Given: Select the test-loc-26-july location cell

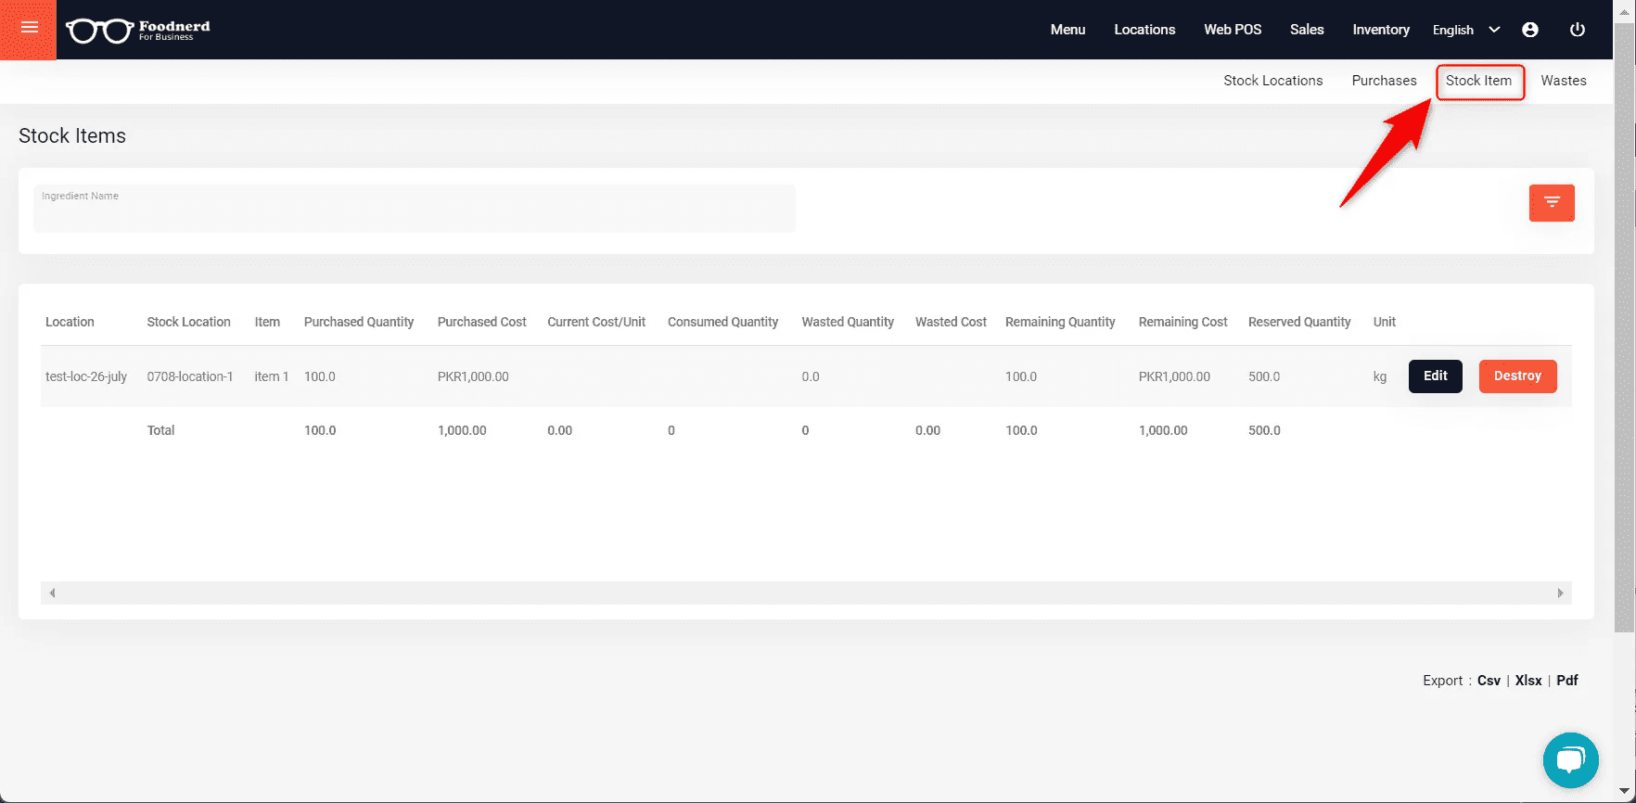Looking at the screenshot, I should point(86,376).
